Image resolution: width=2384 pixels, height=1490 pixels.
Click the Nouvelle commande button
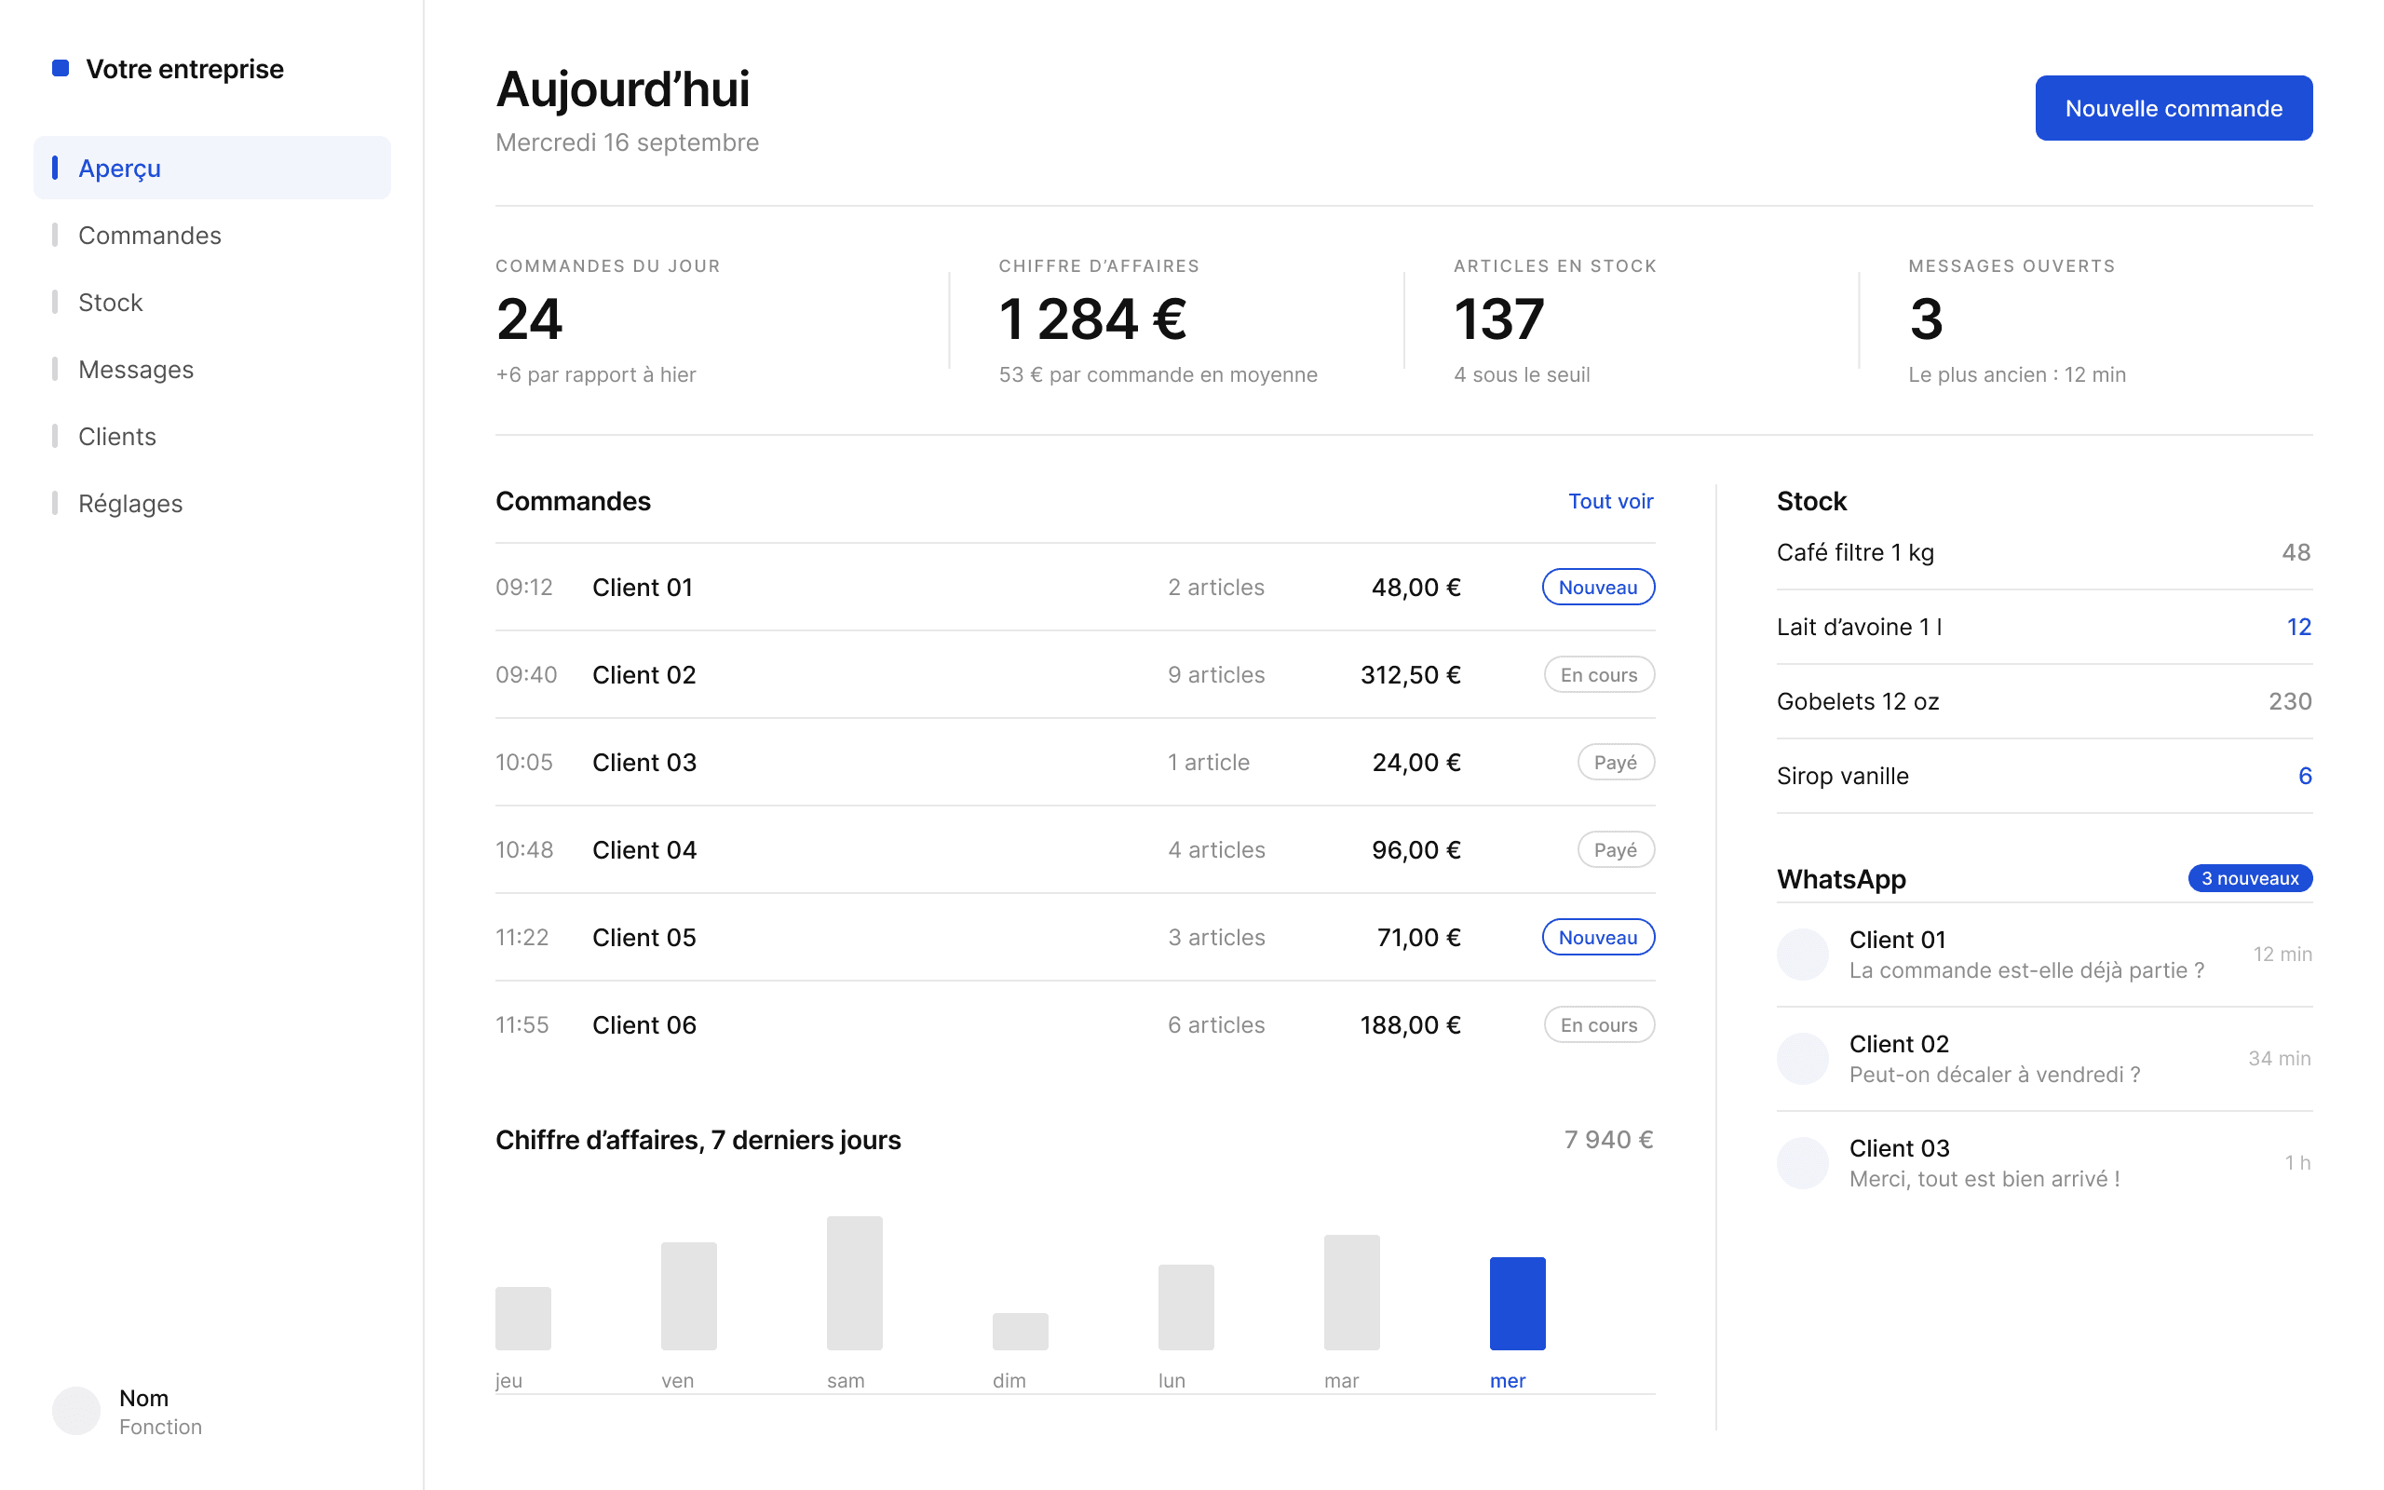(2174, 107)
